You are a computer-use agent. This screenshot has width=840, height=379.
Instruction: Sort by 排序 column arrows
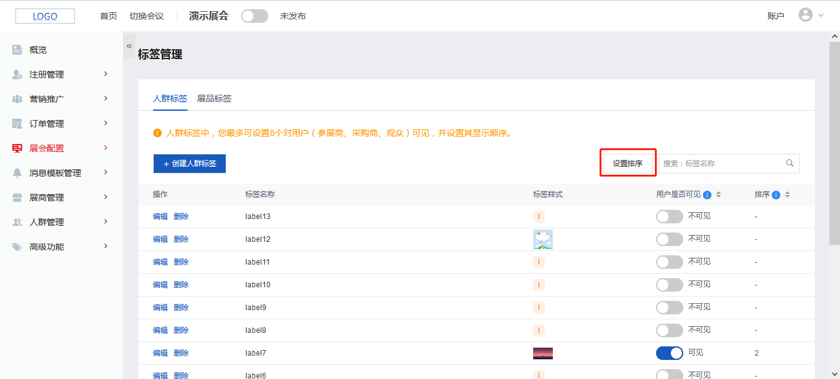[x=787, y=194]
